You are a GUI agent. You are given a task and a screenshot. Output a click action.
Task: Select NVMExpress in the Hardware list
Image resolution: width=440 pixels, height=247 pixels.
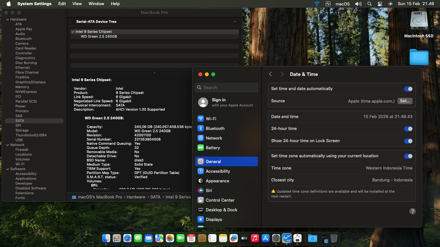(x=26, y=92)
